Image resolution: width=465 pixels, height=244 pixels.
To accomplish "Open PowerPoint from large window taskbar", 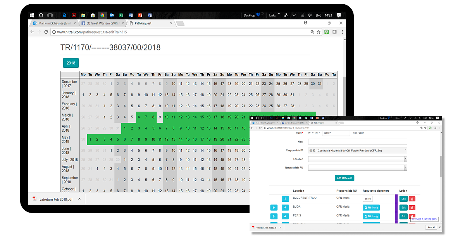I will [140, 15].
